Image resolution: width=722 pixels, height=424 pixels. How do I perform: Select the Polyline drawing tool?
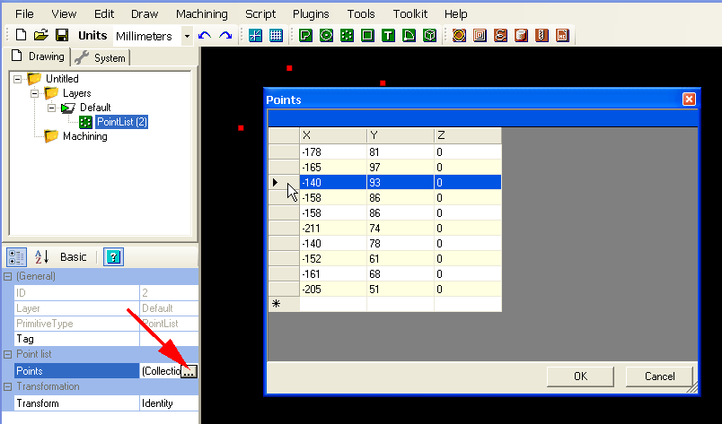(305, 36)
